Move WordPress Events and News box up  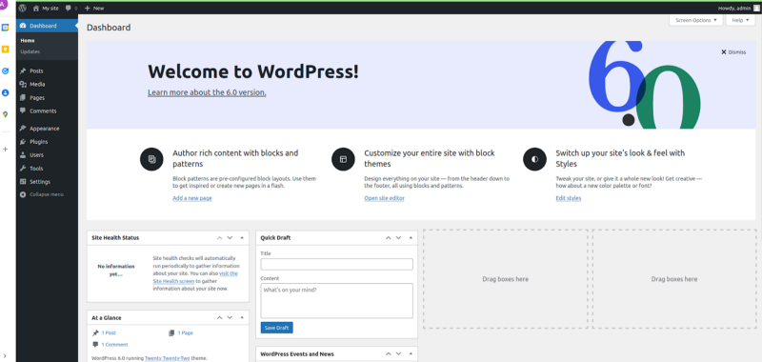pyautogui.click(x=389, y=353)
